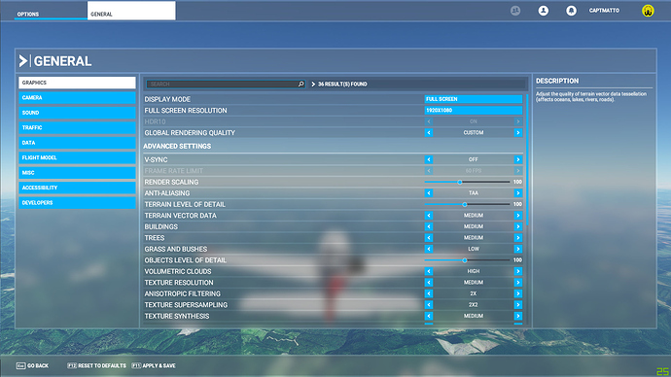Click the Terrain Vector Data label

181,216
